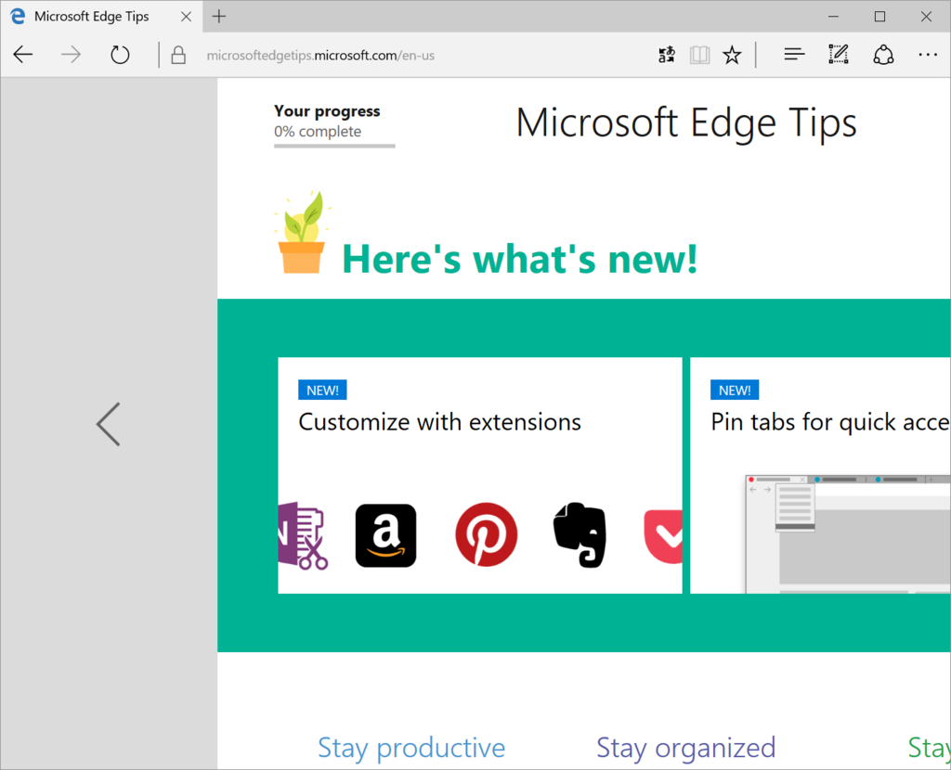
Task: Go back using the browser back arrow
Action: 23,55
